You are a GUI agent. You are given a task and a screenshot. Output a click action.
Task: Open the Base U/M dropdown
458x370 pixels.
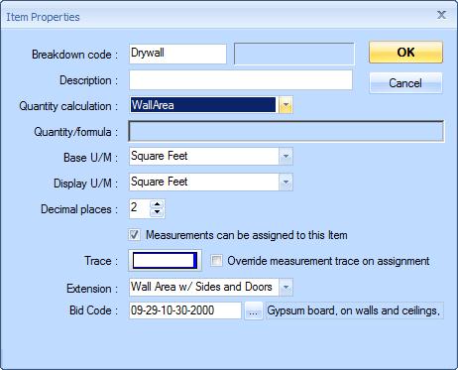click(x=286, y=156)
